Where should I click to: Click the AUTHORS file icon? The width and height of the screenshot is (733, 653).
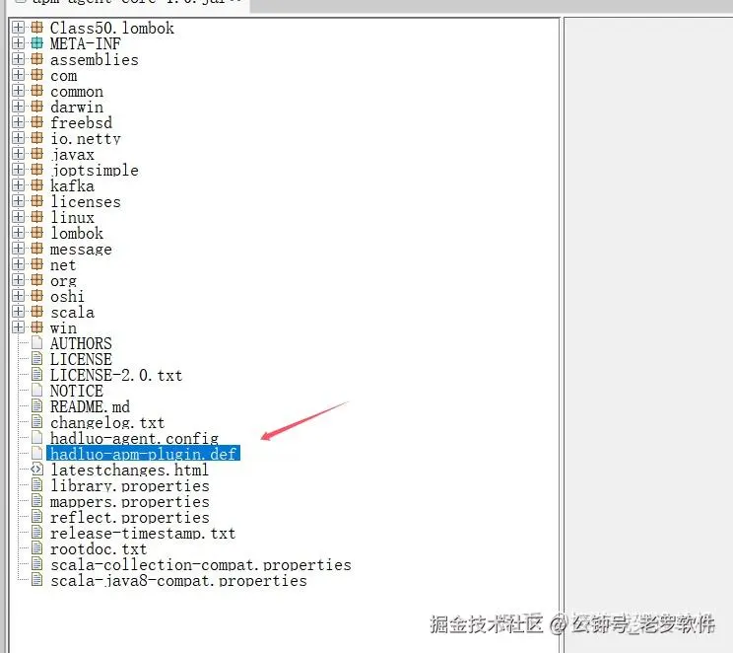(36, 343)
